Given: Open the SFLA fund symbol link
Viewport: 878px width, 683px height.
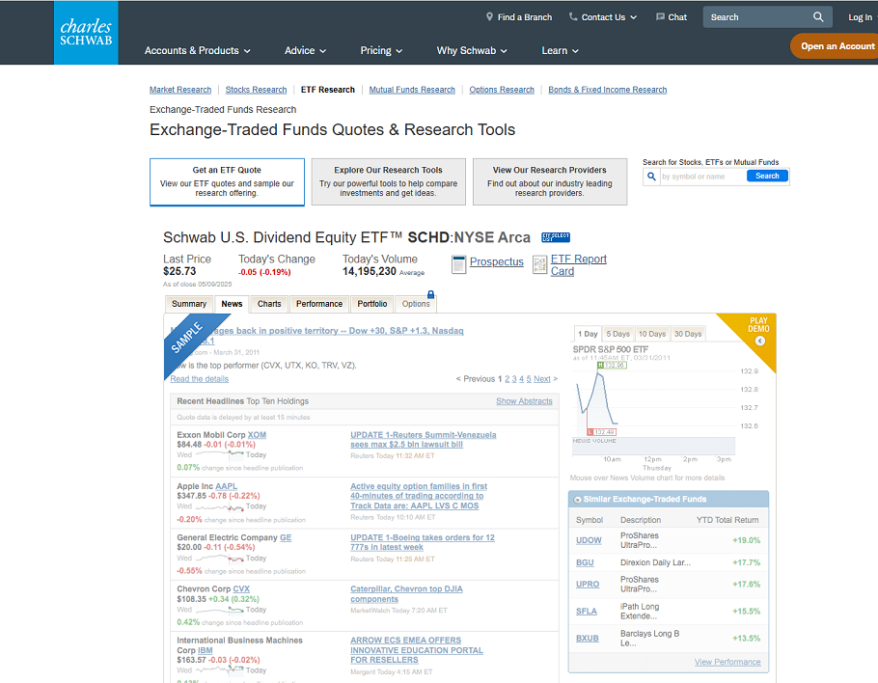Looking at the screenshot, I should coord(587,612).
